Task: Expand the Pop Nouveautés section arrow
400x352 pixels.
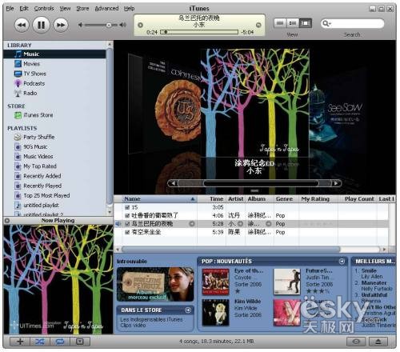Action: point(342,262)
